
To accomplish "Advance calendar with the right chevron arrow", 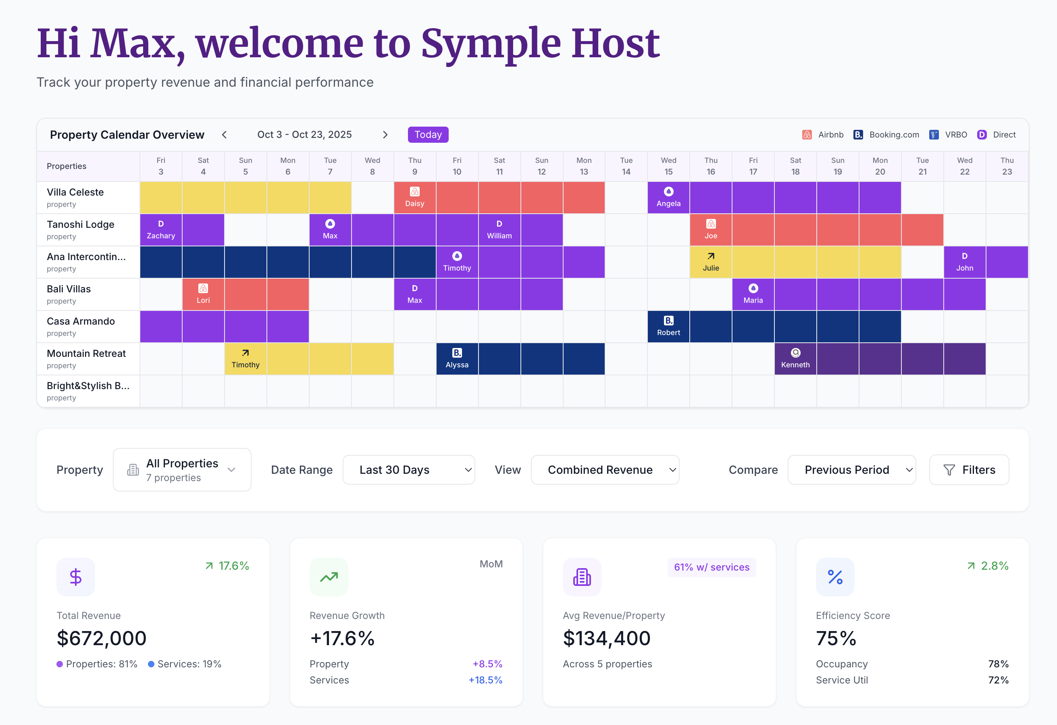I will click(385, 134).
